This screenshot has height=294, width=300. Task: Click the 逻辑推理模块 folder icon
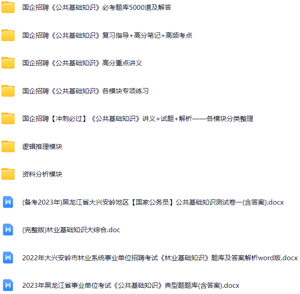coord(8,146)
